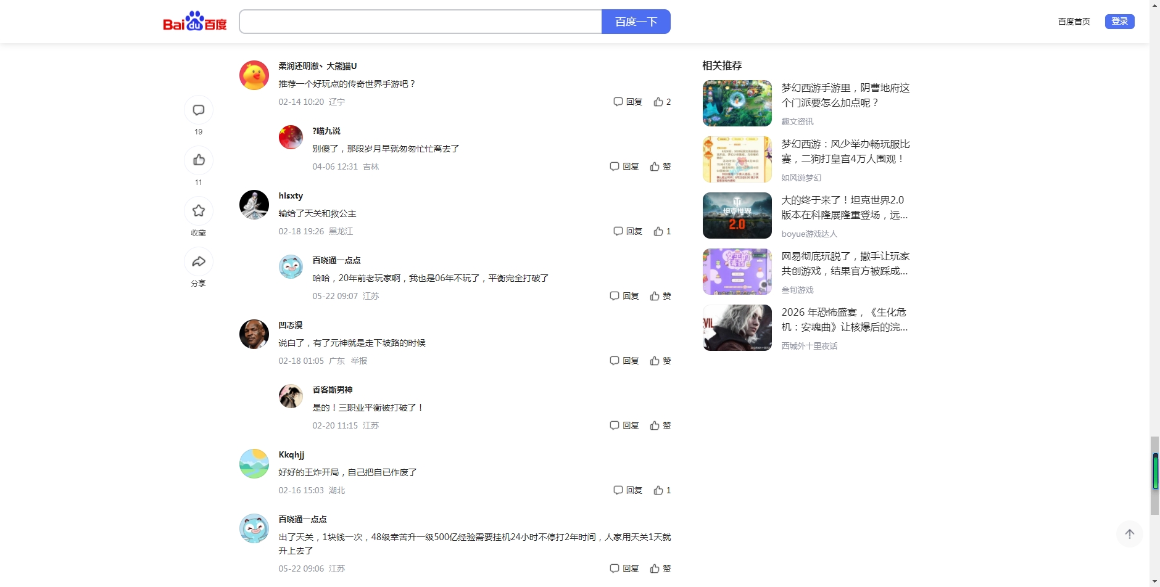Open the 生化危机 安魂曲 article thumbnail

click(737, 328)
